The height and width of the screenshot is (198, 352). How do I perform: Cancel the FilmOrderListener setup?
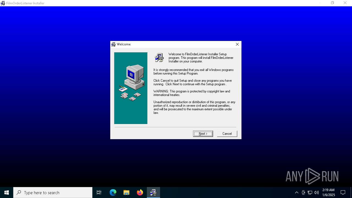(227, 134)
